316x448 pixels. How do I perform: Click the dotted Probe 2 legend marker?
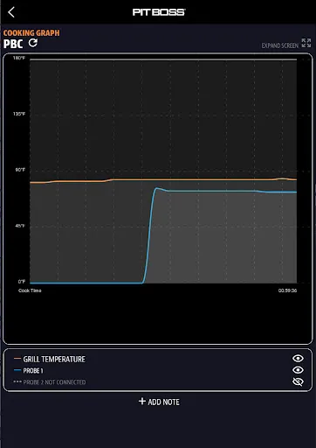pyautogui.click(x=17, y=381)
